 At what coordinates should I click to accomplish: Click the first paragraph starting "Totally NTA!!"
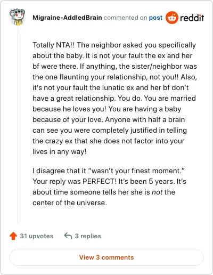114,98
